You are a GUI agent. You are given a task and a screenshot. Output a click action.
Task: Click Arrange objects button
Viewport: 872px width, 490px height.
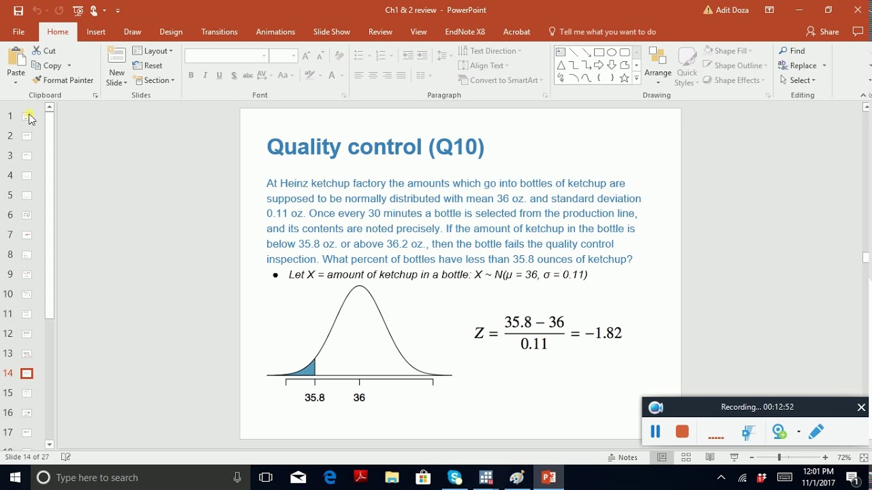click(657, 66)
